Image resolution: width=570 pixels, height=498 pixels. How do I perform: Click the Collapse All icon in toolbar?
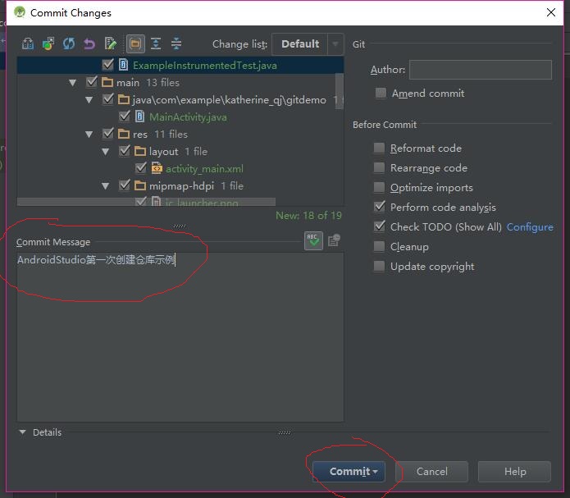click(176, 43)
